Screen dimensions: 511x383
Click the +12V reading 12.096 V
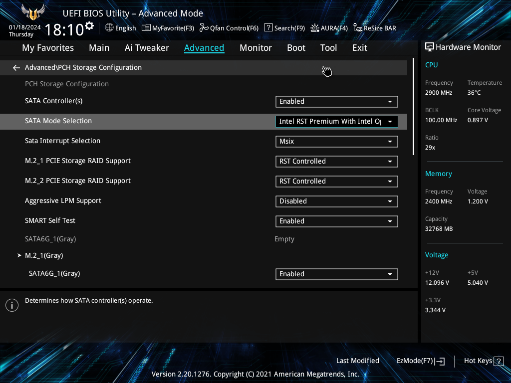pyautogui.click(x=437, y=283)
